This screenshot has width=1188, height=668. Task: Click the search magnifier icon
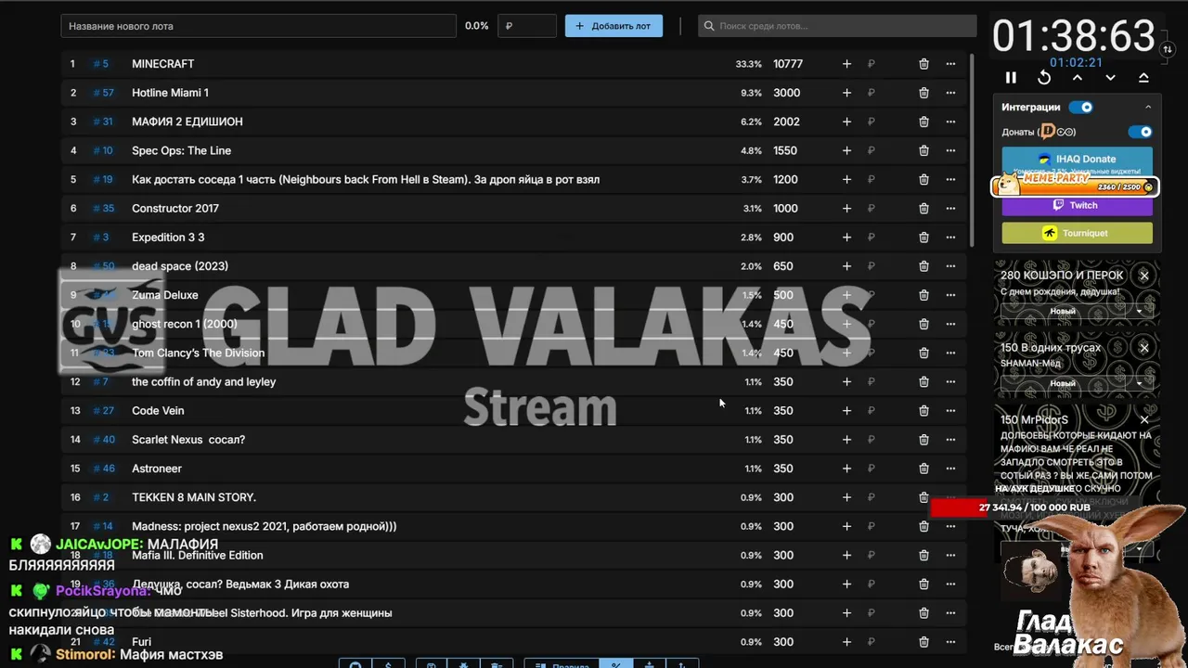[x=710, y=26]
